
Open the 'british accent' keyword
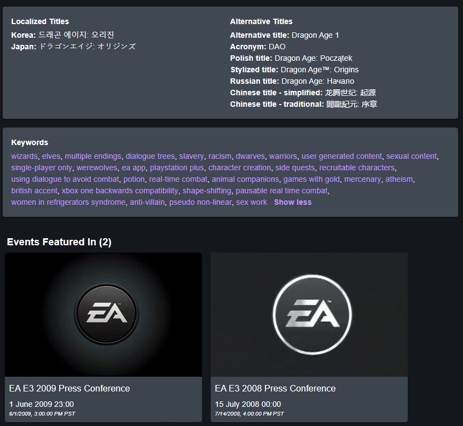(x=34, y=191)
